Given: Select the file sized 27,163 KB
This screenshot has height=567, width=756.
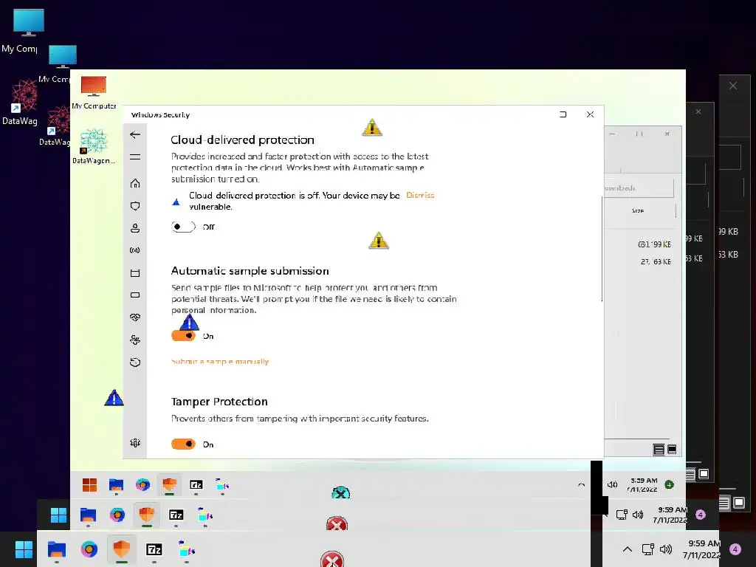Looking at the screenshot, I should tap(656, 261).
